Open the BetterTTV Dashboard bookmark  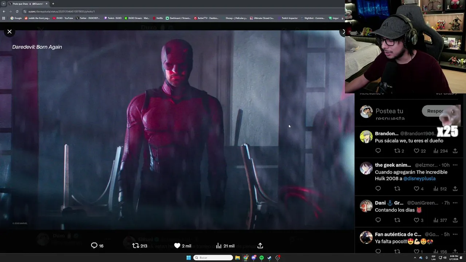point(206,18)
